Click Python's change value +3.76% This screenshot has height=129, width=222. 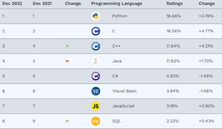(206, 16)
